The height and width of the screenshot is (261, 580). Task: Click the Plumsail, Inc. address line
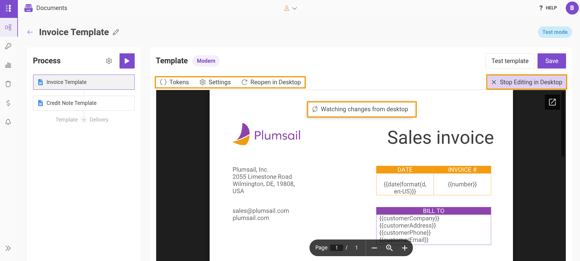pos(251,169)
